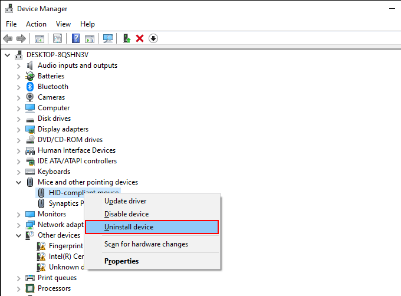This screenshot has width=401, height=296.
Task: Open Properties from context menu
Action: [x=152, y=261]
